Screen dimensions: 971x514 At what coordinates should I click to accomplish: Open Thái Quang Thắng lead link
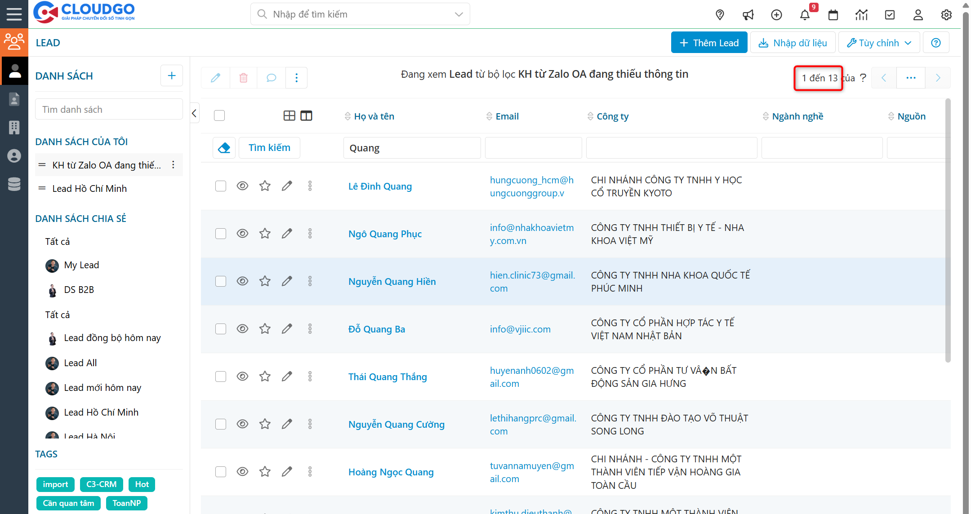point(388,377)
